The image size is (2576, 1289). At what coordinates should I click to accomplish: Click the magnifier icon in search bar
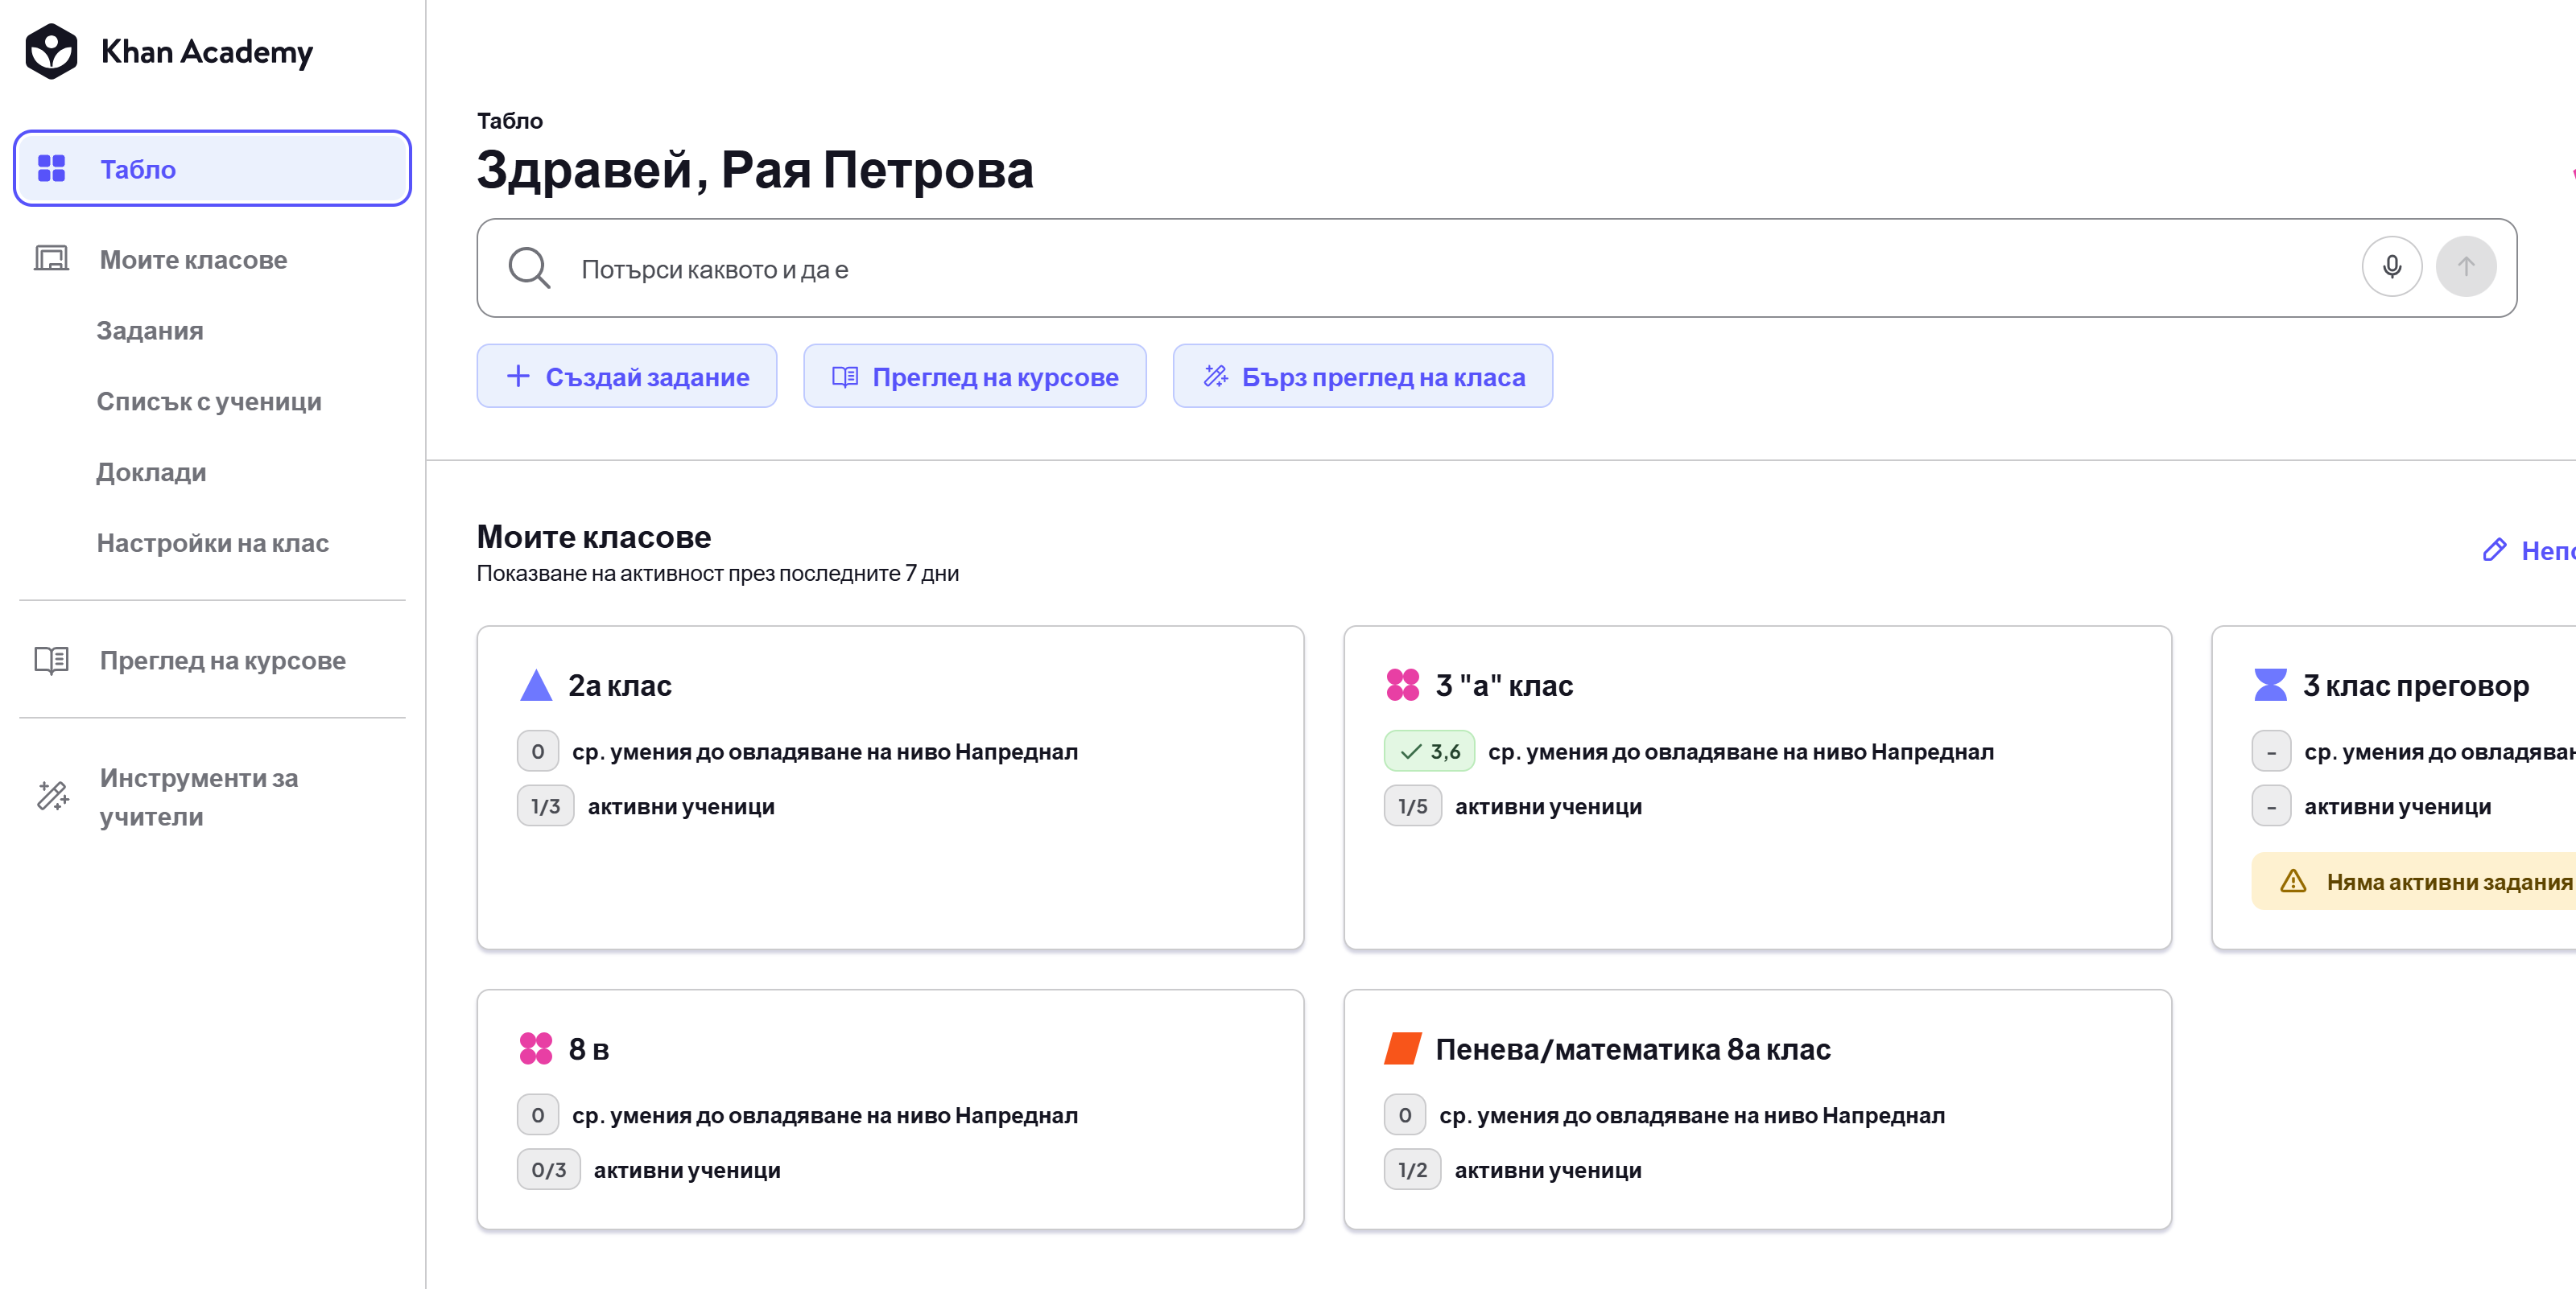(529, 268)
